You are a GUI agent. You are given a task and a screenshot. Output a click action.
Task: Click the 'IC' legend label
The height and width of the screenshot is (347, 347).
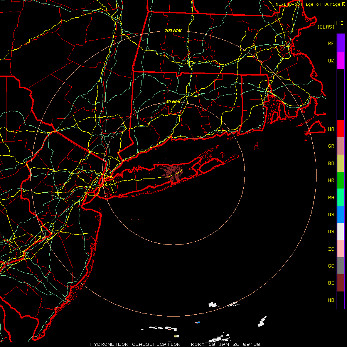point(331,249)
